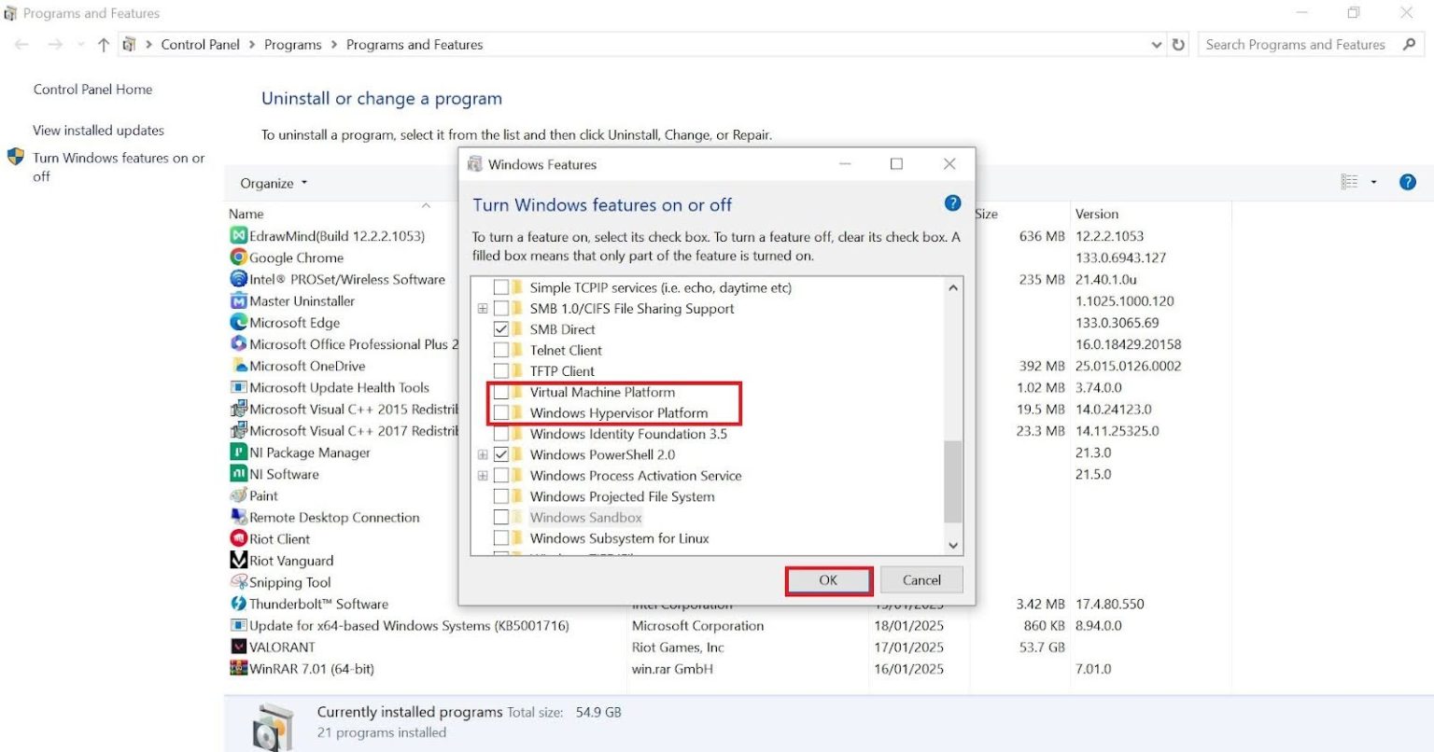Grab the features list scrollbar thumb

click(952, 481)
